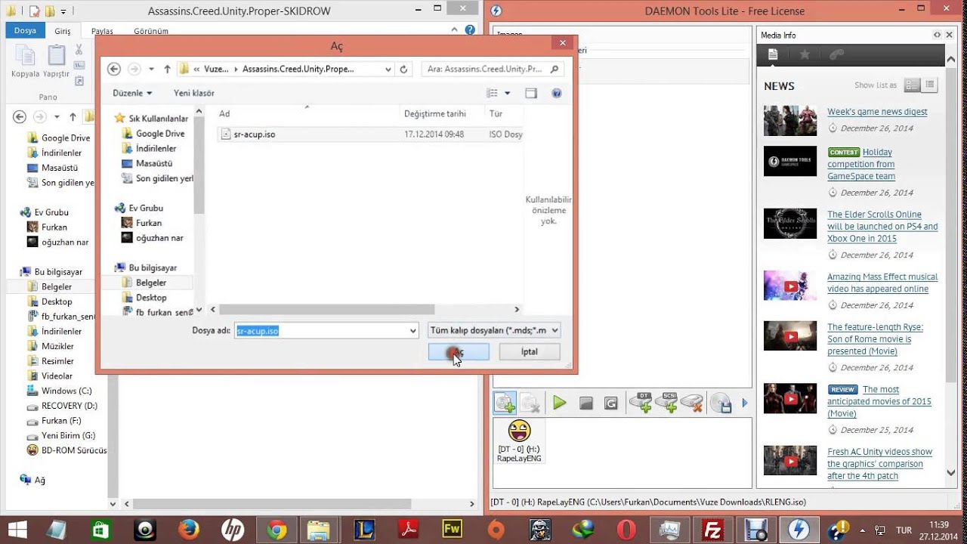The height and width of the screenshot is (544, 967).
Task: Click the İptal cancel button
Action: tap(530, 352)
